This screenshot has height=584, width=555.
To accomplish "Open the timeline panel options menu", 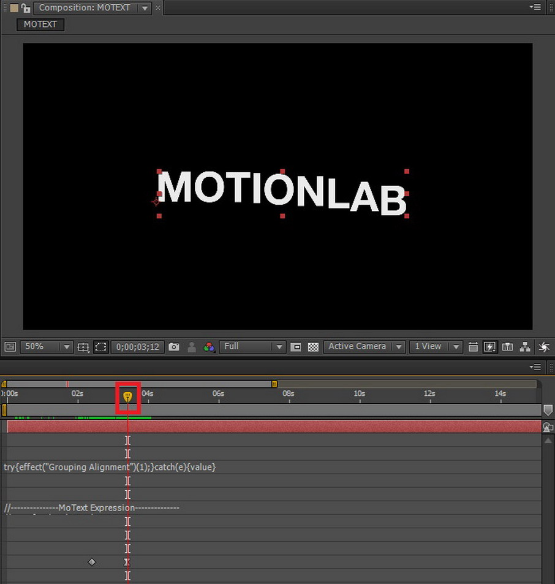I will pyautogui.click(x=535, y=367).
